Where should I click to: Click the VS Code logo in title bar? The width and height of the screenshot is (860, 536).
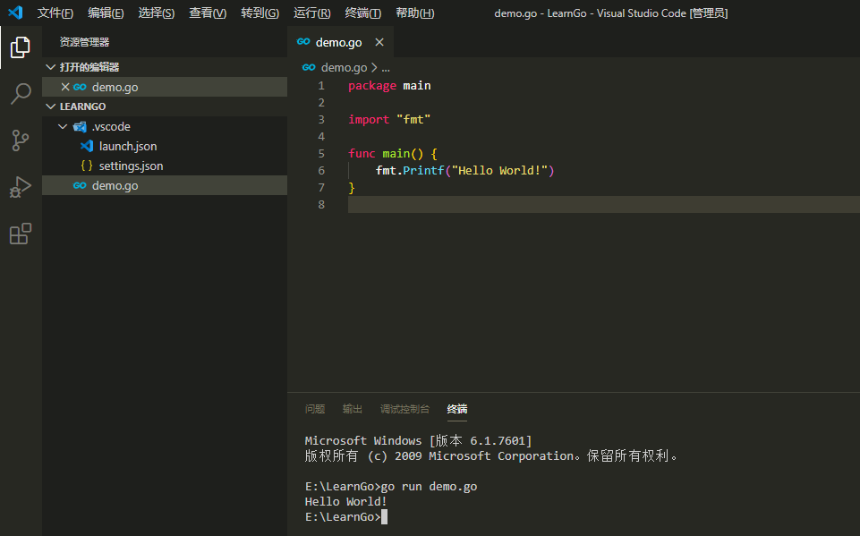[15, 13]
